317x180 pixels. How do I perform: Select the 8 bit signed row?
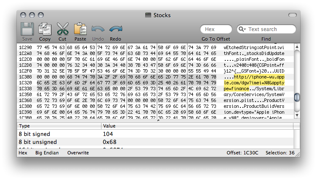[x=59, y=134]
